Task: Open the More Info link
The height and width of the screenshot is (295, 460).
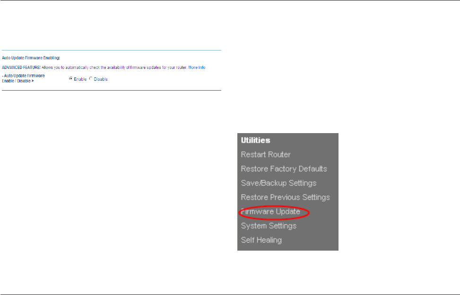Action: coord(197,67)
